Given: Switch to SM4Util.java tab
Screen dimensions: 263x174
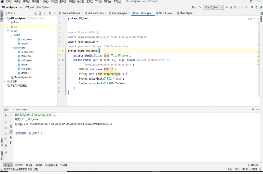Looking at the screenshot, I should [x=186, y=13].
